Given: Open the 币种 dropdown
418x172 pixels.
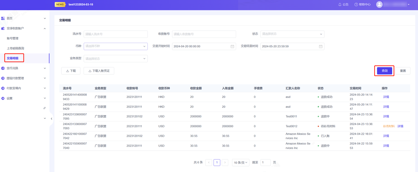Looking at the screenshot, I should 115,46.
